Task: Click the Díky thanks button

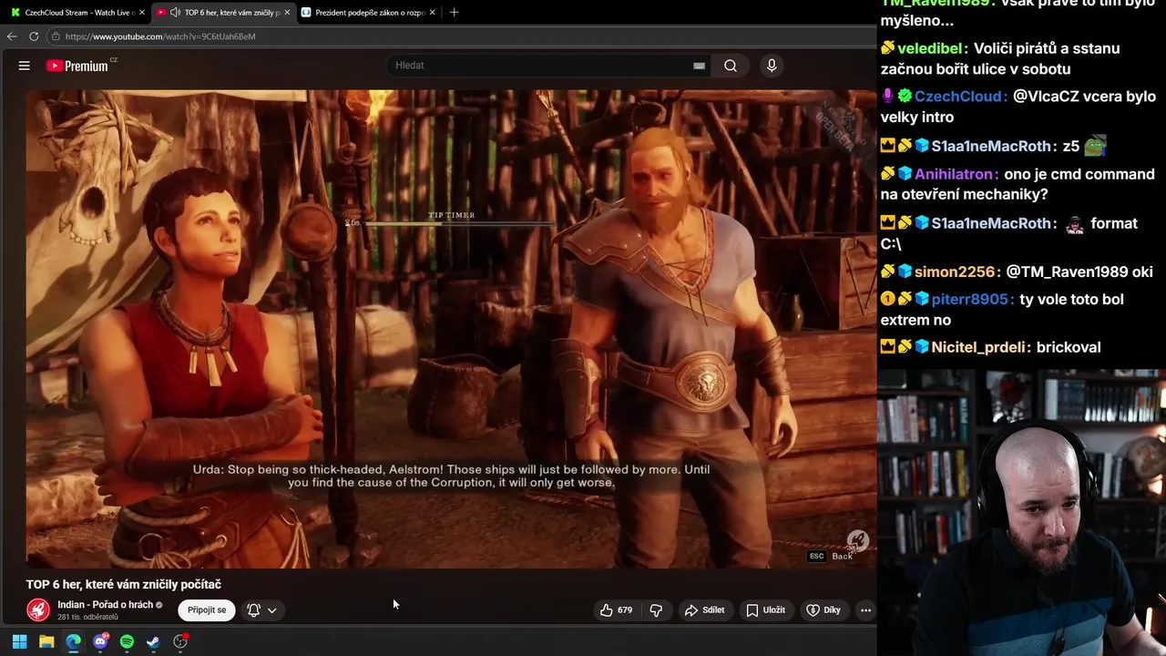Action: click(x=823, y=610)
